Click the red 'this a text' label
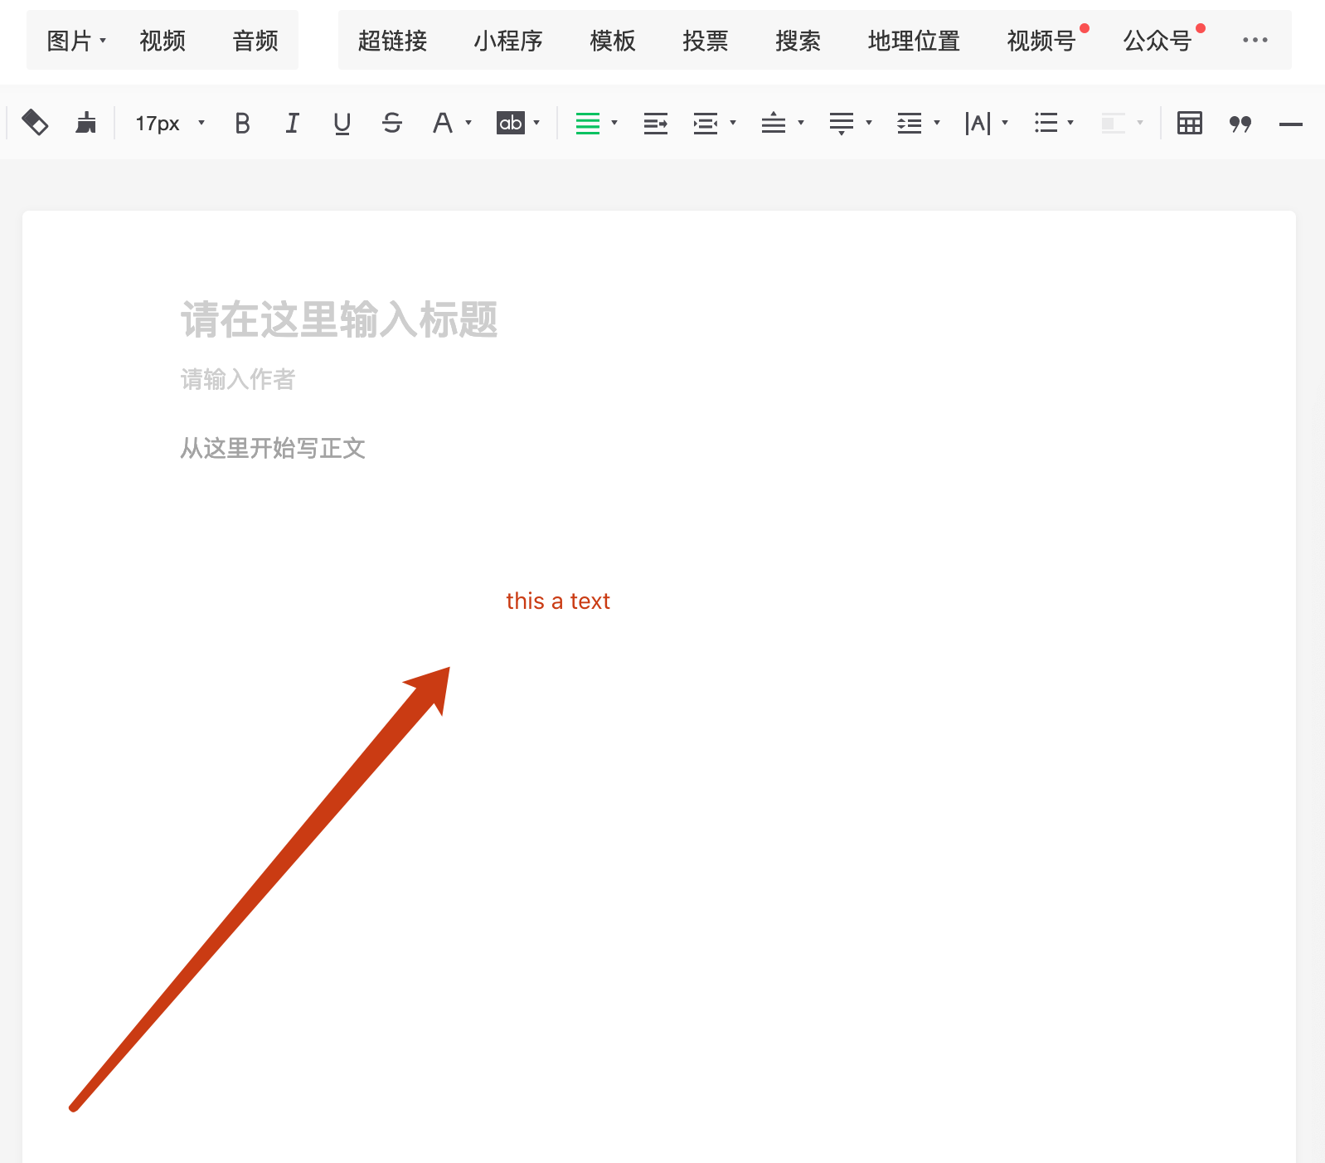Viewport: 1325px width, 1163px height. tap(558, 601)
